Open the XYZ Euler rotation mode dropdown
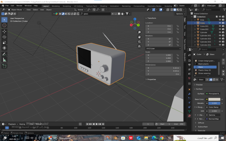226x141 pixels. [x=163, y=49]
